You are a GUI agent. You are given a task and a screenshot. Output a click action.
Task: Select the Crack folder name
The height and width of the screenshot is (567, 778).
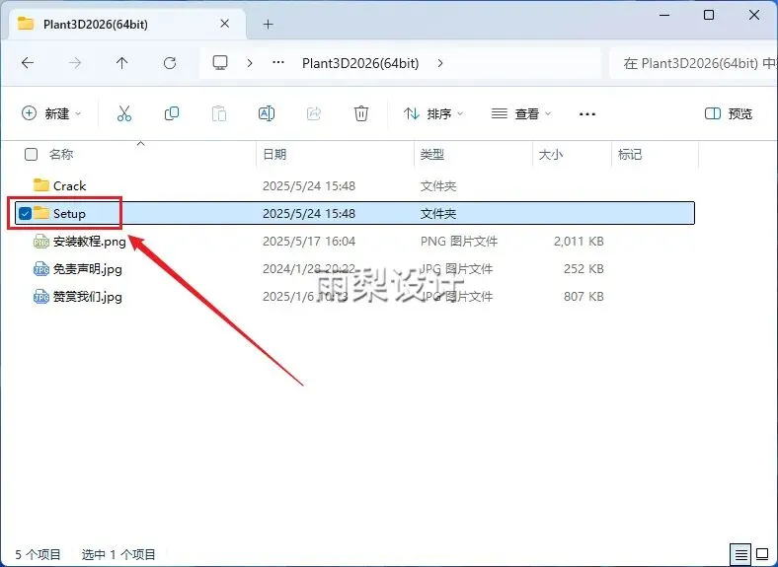[x=69, y=185]
